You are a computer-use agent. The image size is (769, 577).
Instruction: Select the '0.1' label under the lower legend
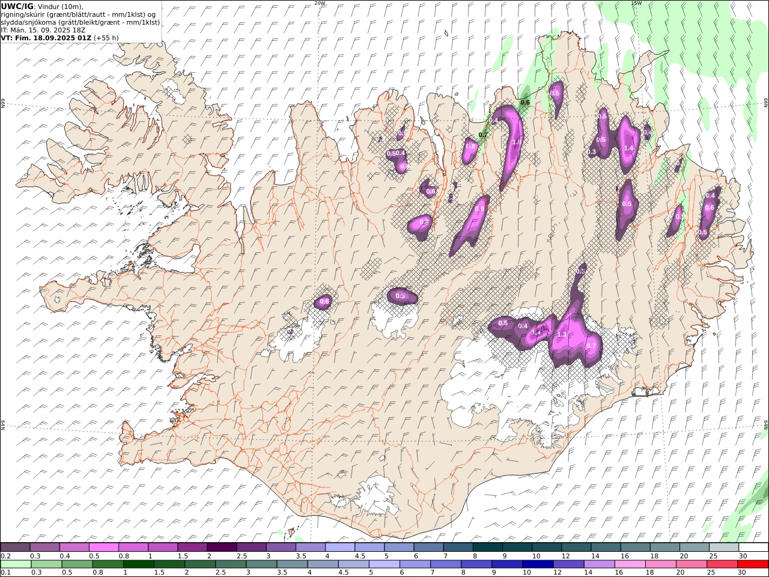point(5,573)
